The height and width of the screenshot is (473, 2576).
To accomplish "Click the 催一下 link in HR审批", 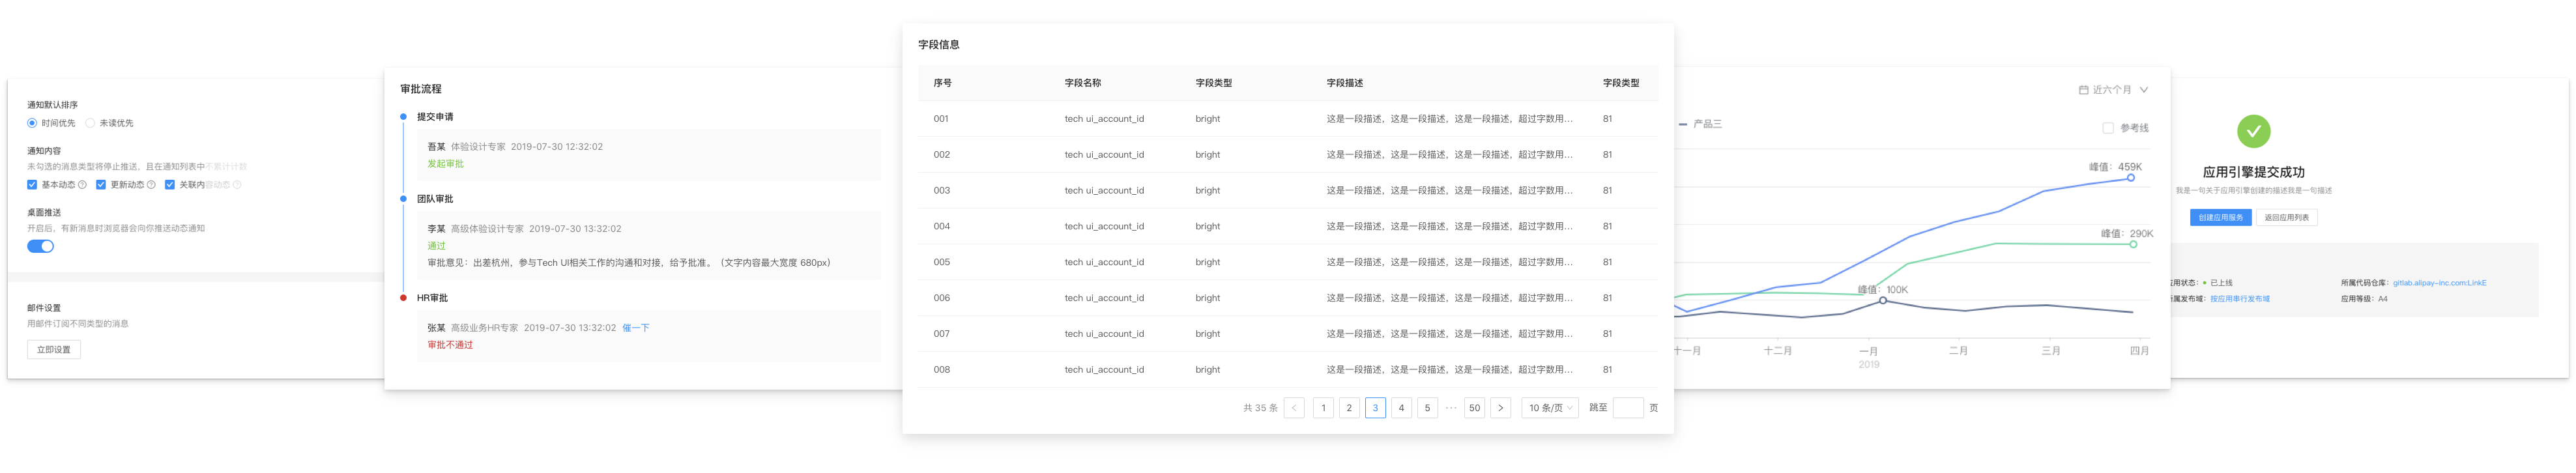I will (635, 328).
